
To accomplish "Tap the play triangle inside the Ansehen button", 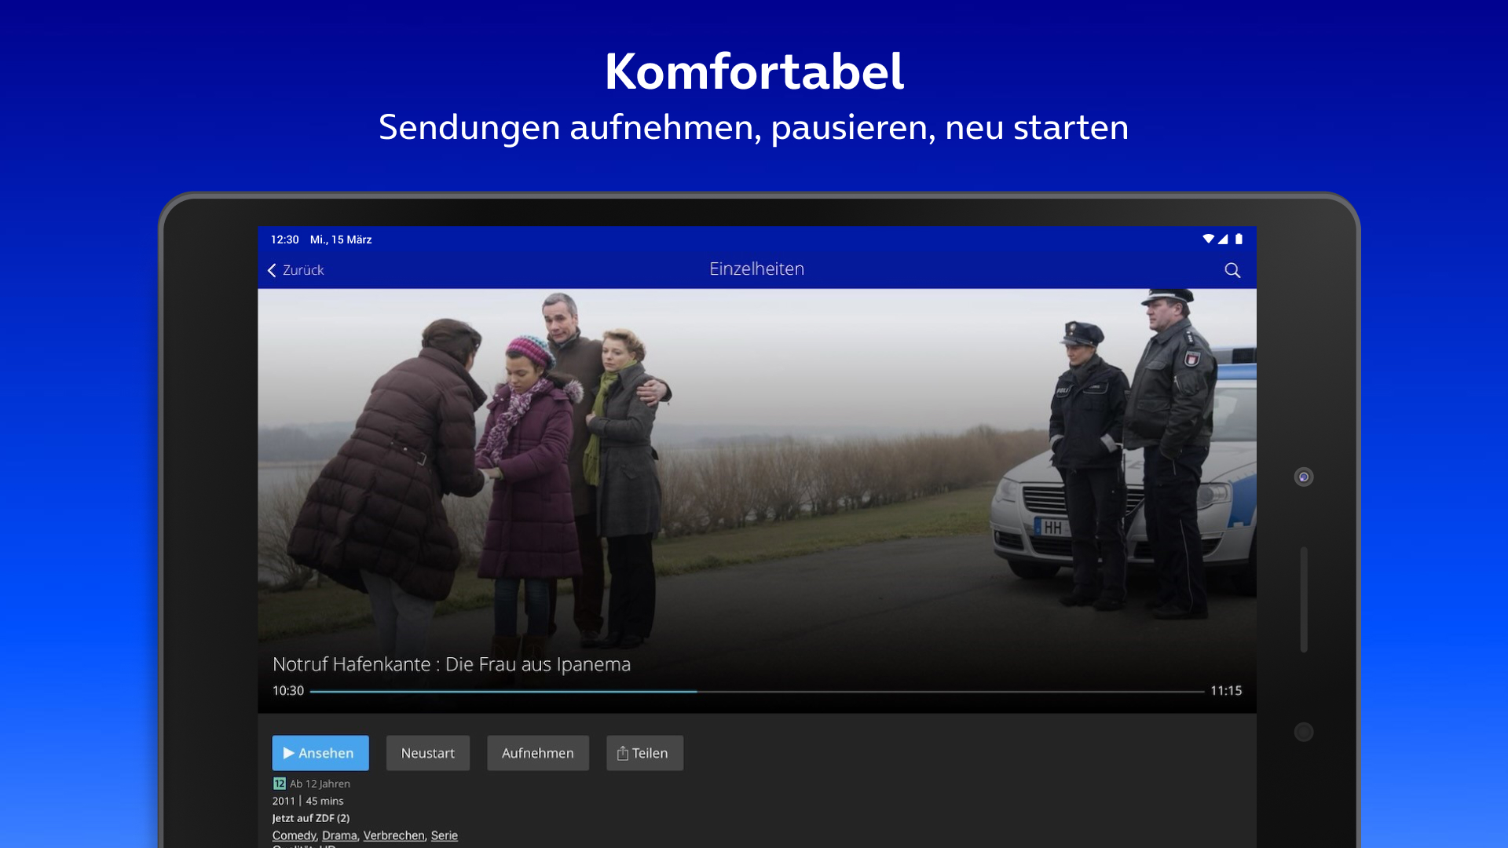I will tap(289, 752).
